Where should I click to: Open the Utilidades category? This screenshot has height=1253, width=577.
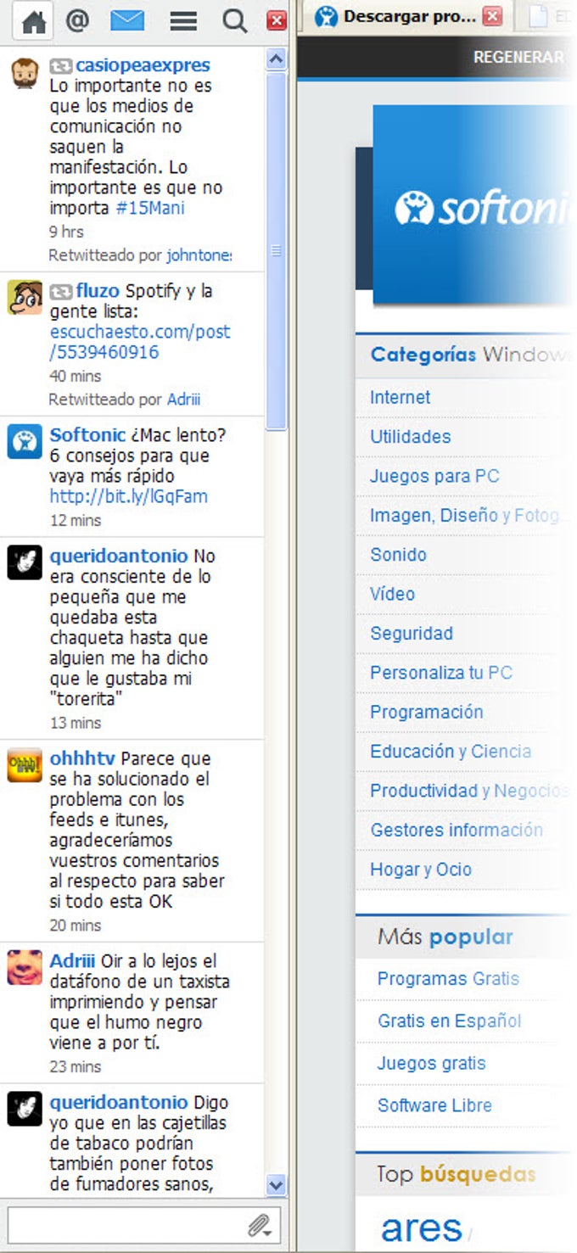click(410, 437)
